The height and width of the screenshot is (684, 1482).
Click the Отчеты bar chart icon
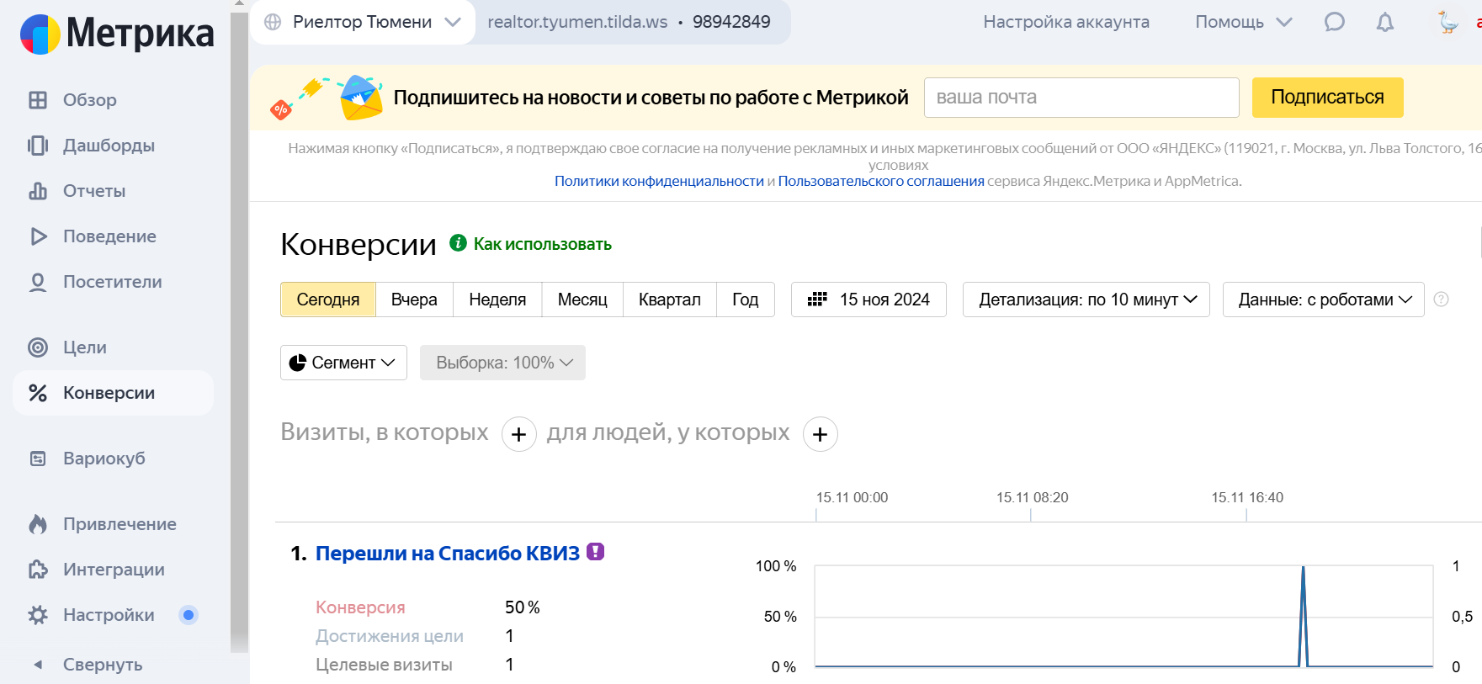[x=38, y=191]
